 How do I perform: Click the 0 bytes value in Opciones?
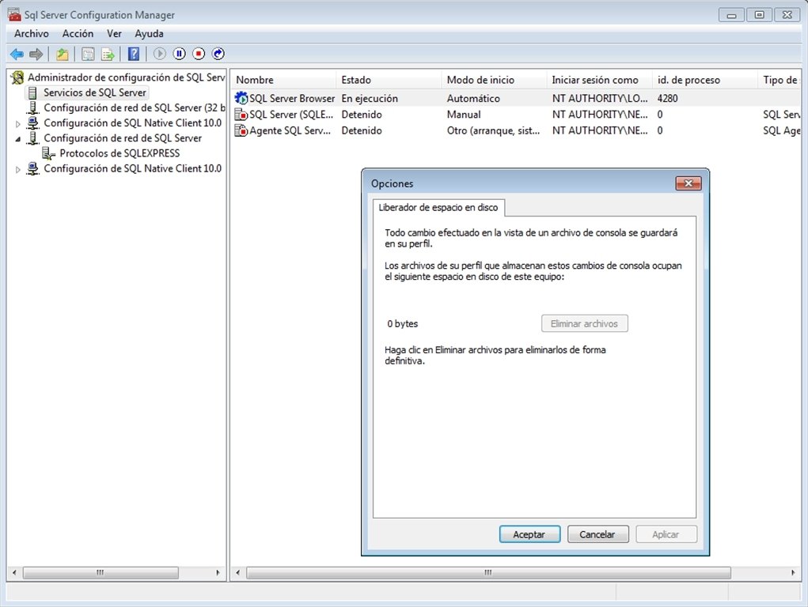[x=403, y=324]
